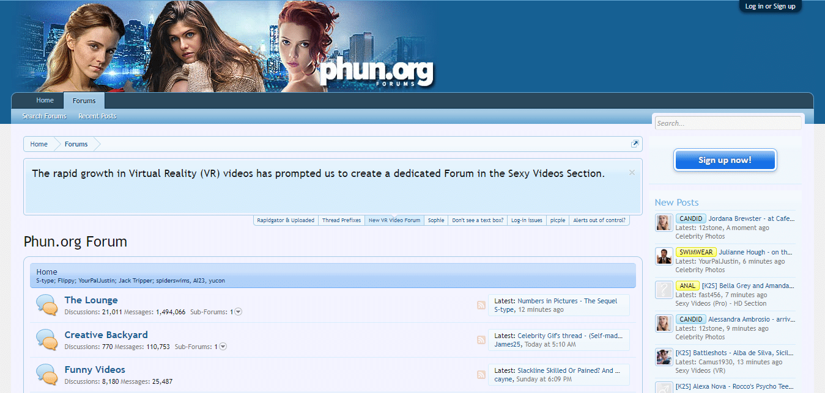Open Search Forums link

[x=44, y=116]
